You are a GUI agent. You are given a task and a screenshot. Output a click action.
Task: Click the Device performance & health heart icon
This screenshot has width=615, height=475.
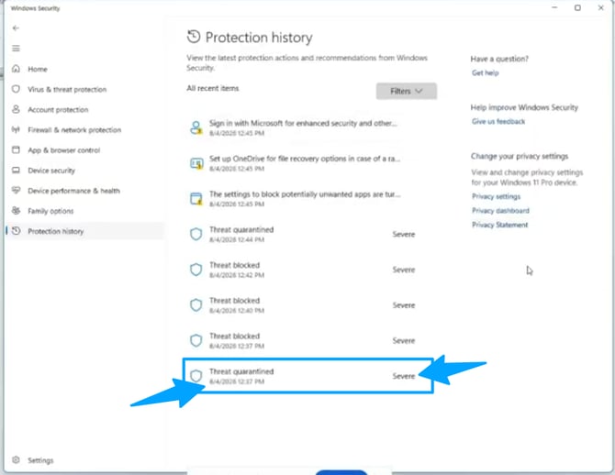tap(16, 190)
